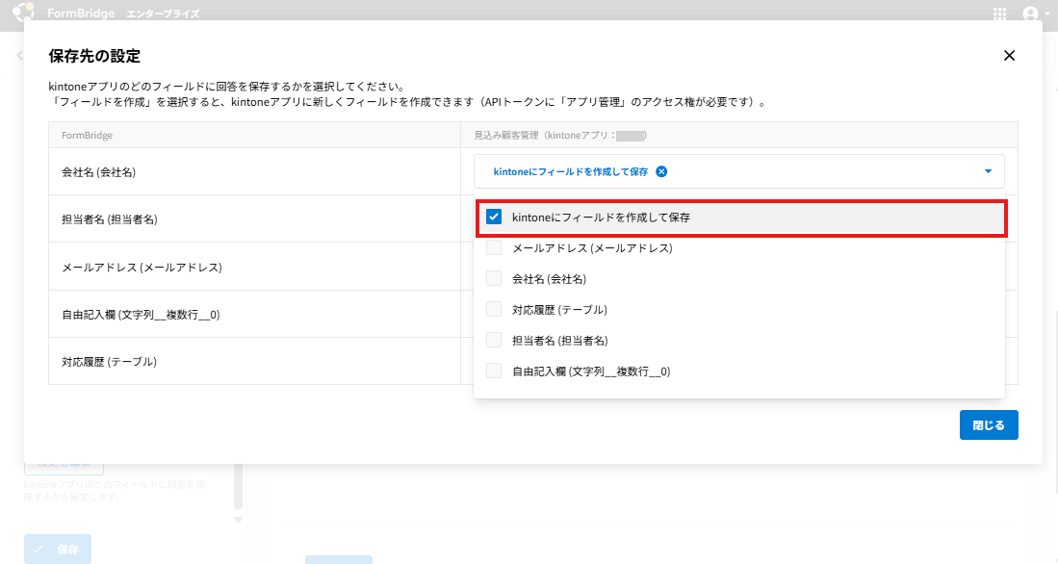Image resolution: width=1058 pixels, height=564 pixels.
Task: Click the 閉じる button
Action: coord(989,425)
